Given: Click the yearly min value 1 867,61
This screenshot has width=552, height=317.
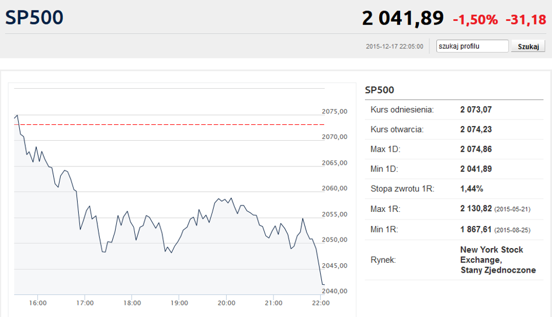Looking at the screenshot, I should click(x=476, y=229).
